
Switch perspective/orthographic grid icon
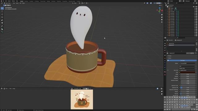tap(162, 22)
